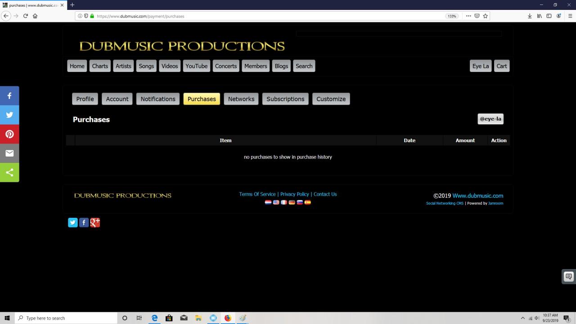The width and height of the screenshot is (576, 324).
Task: View the shopping Cart
Action: tap(502, 66)
